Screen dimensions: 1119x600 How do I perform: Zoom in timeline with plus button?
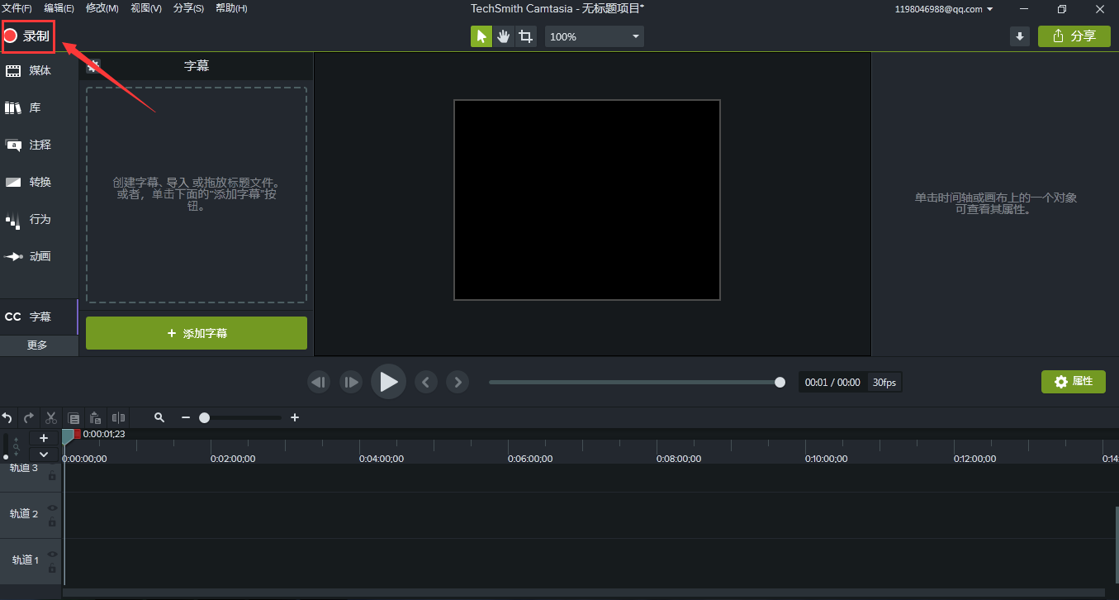click(295, 418)
